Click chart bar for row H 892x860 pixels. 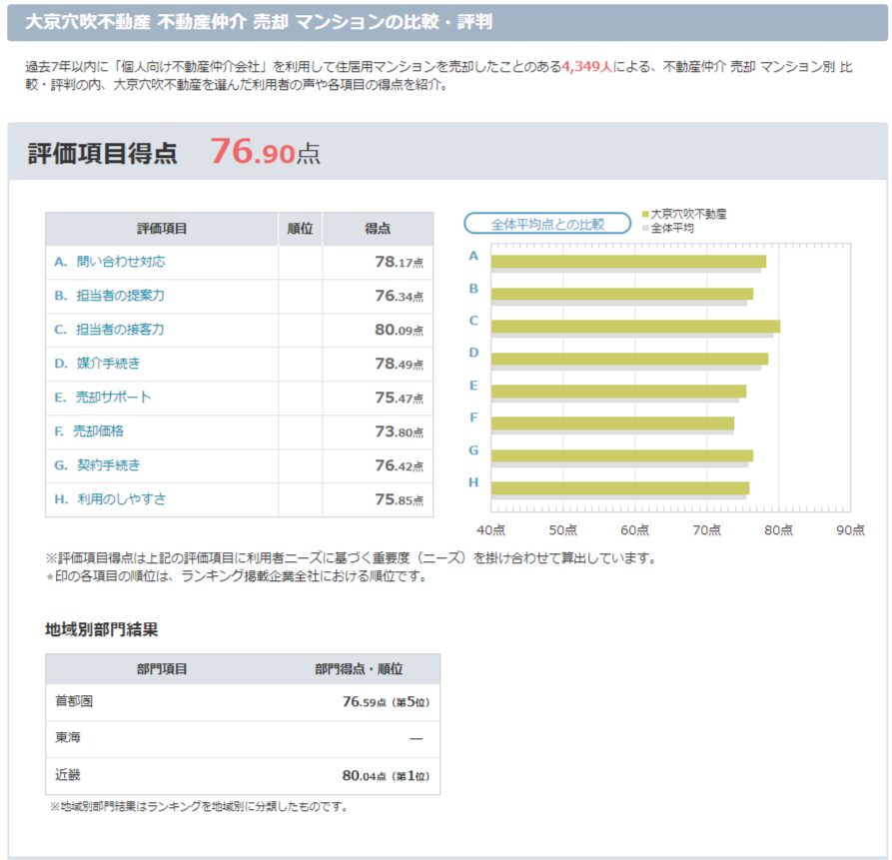tap(619, 488)
